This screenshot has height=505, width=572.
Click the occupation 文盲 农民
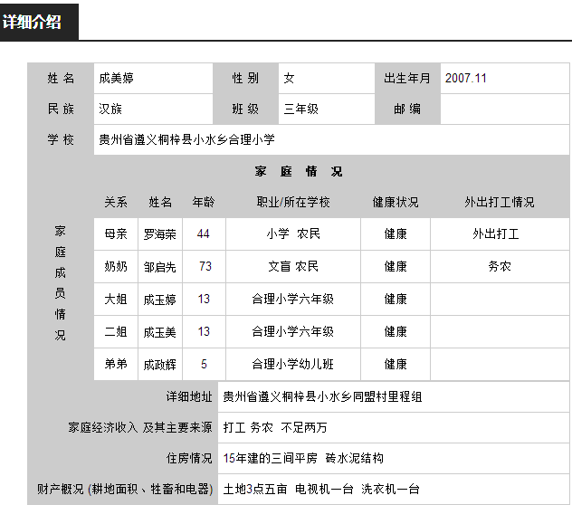click(x=293, y=266)
